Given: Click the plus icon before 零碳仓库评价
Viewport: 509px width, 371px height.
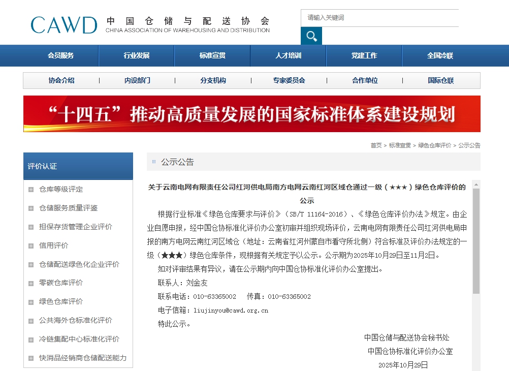Looking at the screenshot, I should [x=31, y=283].
